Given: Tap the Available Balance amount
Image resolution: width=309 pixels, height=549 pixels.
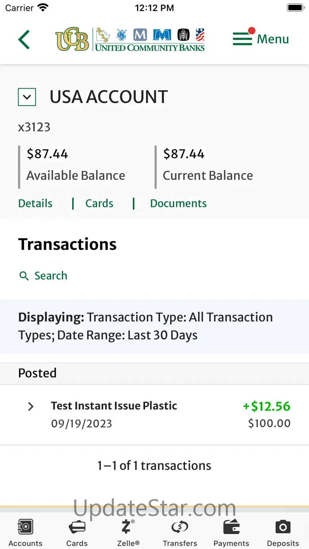Looking at the screenshot, I should coord(47,154).
